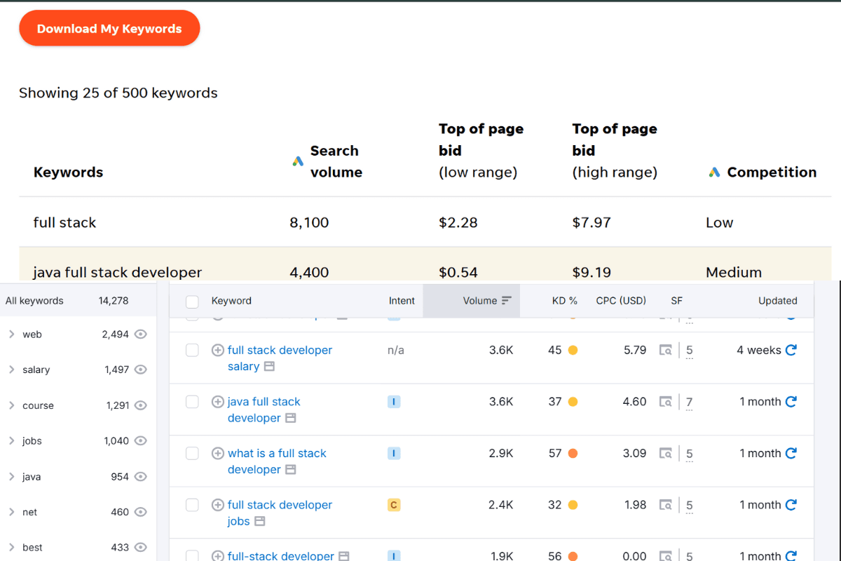Viewport: 841px width, 561px height.
Task: Open SERP preview icon after 'what is a full stack developer'
Action: (x=291, y=470)
